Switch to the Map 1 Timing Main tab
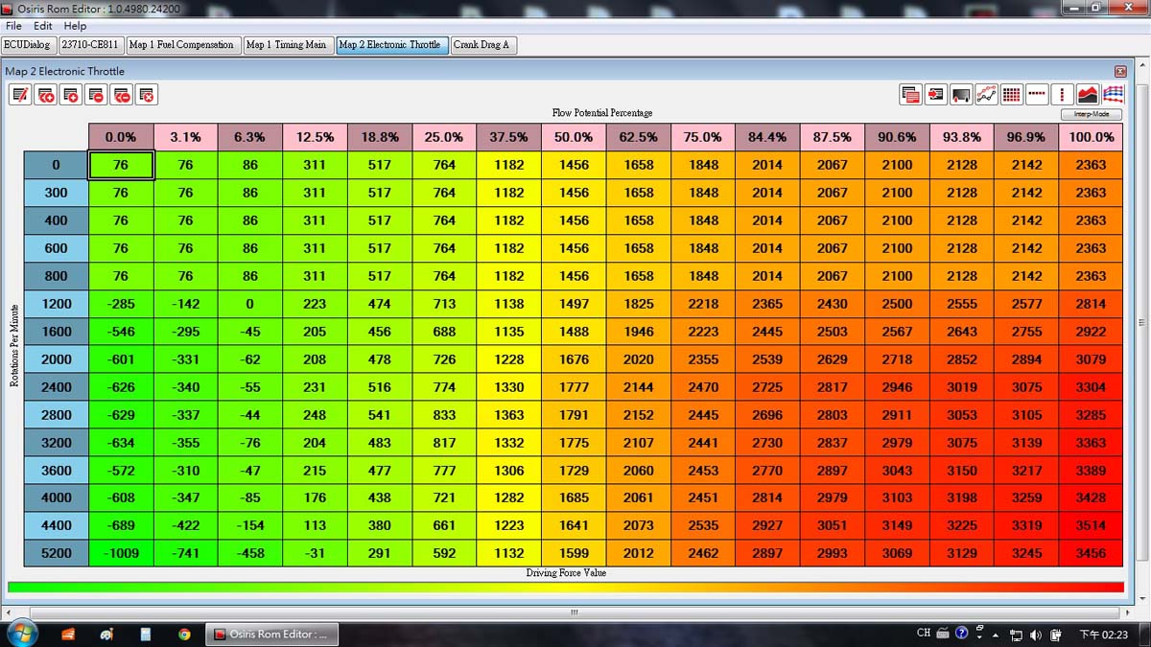1151x647 pixels. (287, 45)
